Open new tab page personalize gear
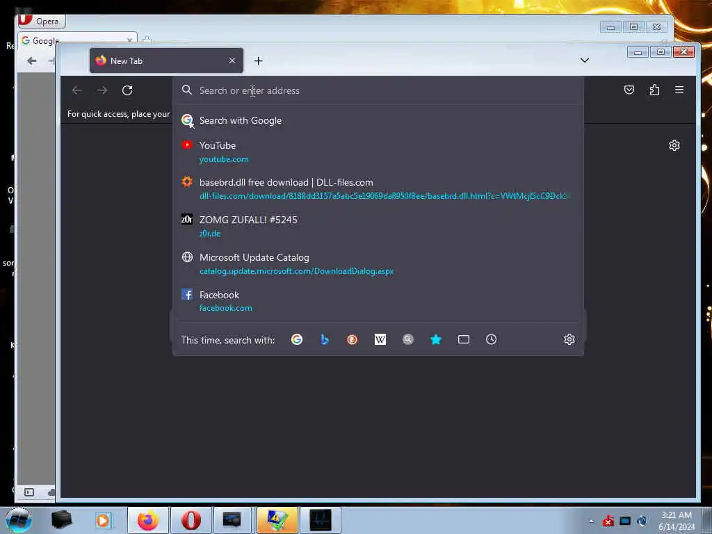The height and width of the screenshot is (534, 712). coord(674,145)
